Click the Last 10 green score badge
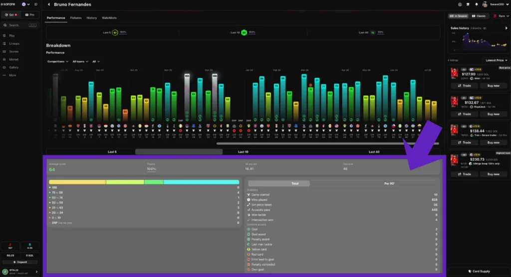The image size is (511, 277). click(244, 32)
